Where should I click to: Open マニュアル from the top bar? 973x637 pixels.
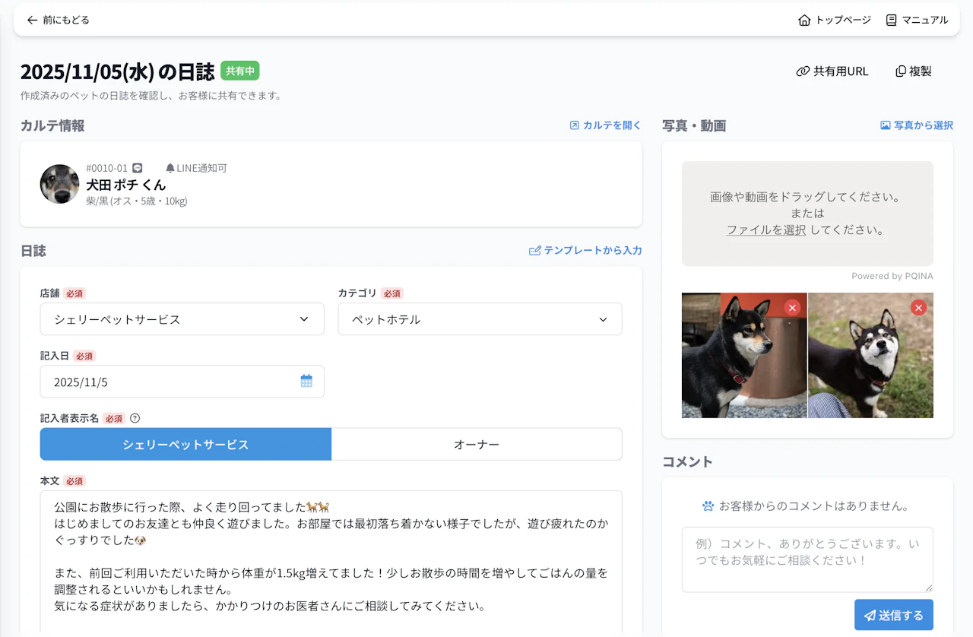[918, 21]
